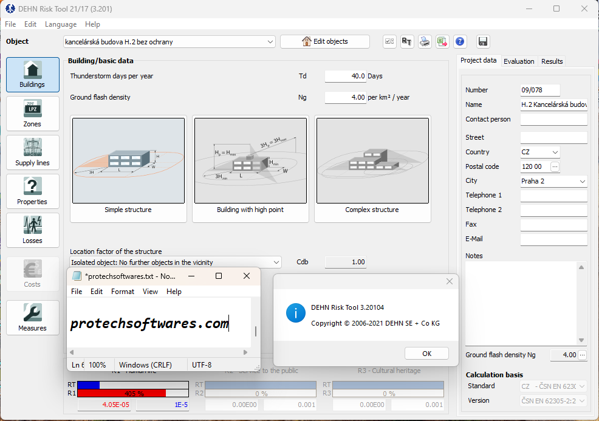Switch to the Project data tab
The height and width of the screenshot is (421, 599).
[478, 60]
